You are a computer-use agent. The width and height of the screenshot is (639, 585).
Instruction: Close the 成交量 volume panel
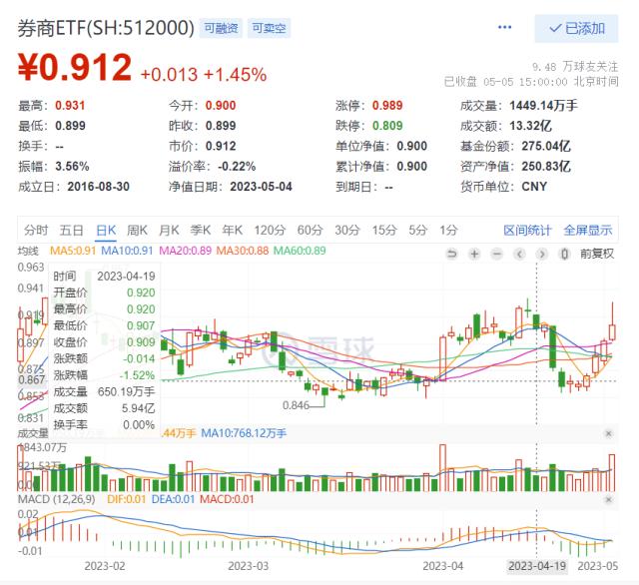pyautogui.click(x=608, y=433)
